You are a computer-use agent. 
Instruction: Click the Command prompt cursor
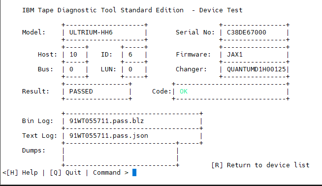(x=134, y=172)
